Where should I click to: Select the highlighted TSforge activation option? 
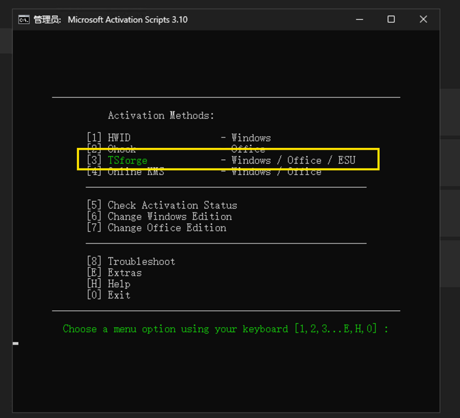pos(127,160)
